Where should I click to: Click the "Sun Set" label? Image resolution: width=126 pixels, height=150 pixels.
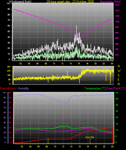click(x=90, y=137)
